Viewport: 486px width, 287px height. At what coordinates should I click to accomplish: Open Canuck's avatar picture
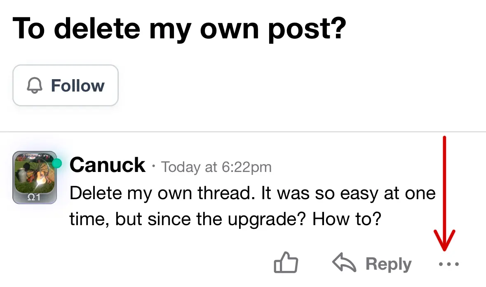pos(34,175)
